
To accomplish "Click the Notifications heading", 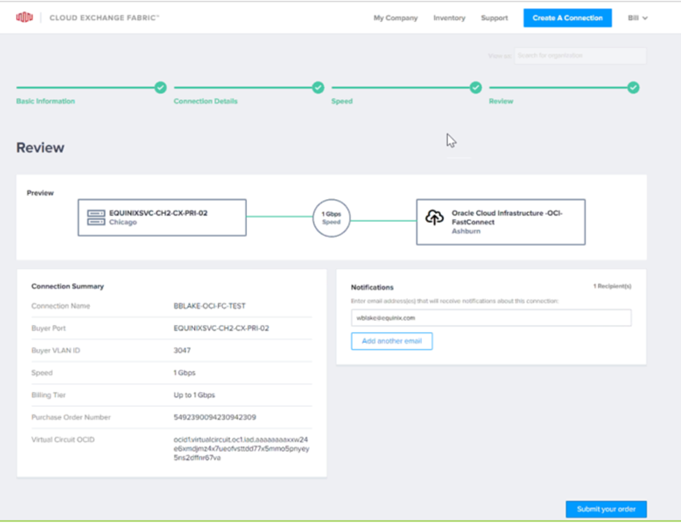I will (x=372, y=288).
